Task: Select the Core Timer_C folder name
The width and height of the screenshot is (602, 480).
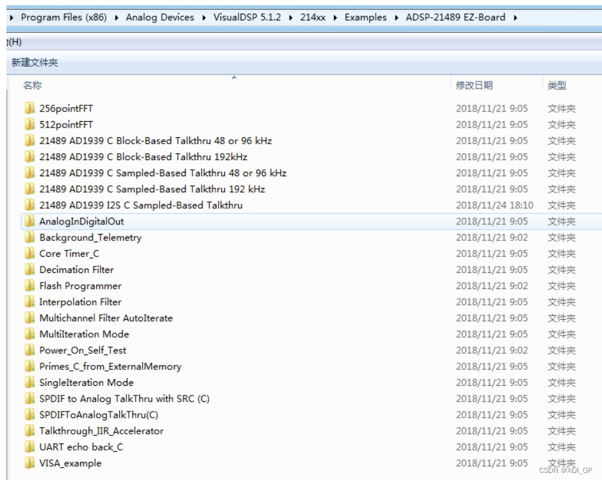Action: click(x=69, y=254)
